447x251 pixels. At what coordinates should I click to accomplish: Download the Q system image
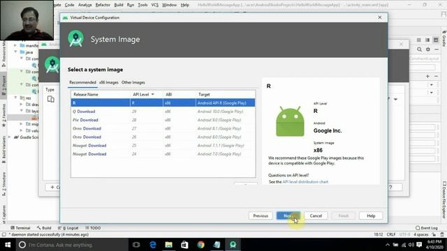tap(86, 112)
